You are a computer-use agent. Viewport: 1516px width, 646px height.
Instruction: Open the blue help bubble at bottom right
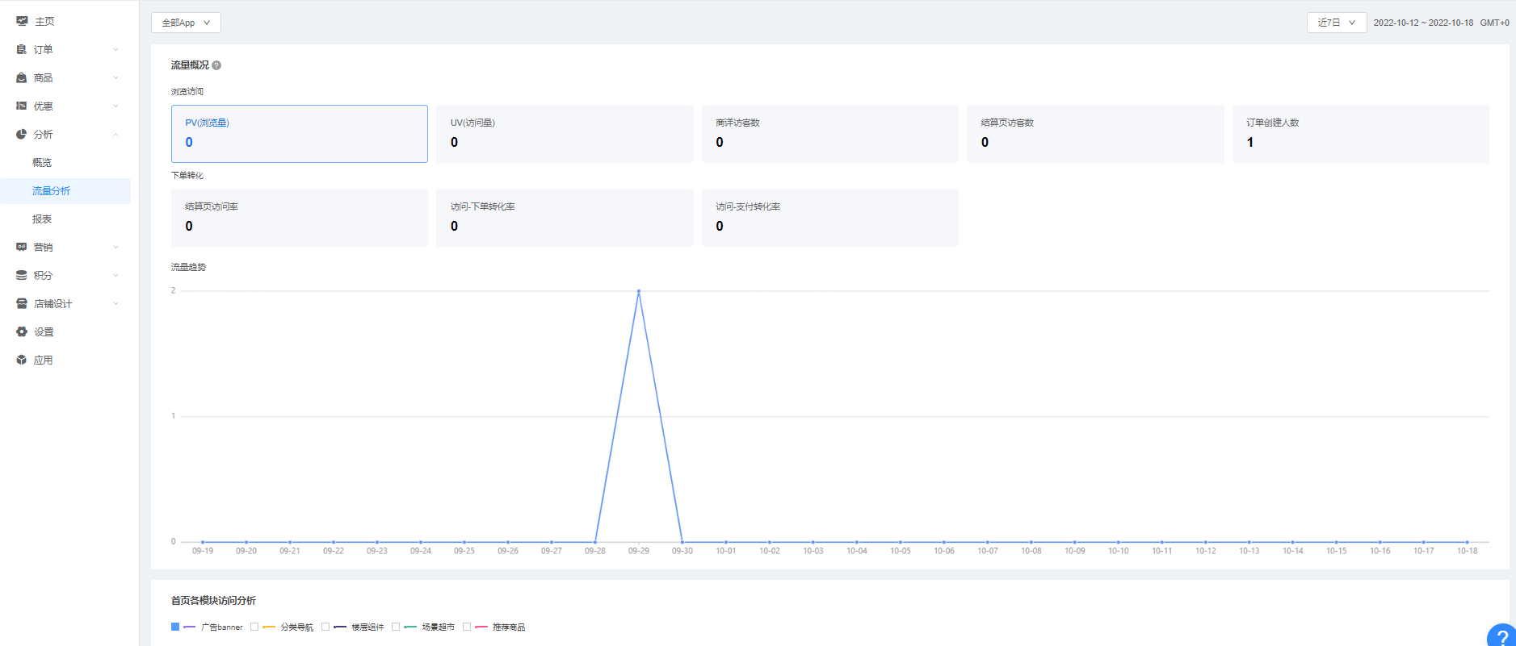click(1501, 636)
